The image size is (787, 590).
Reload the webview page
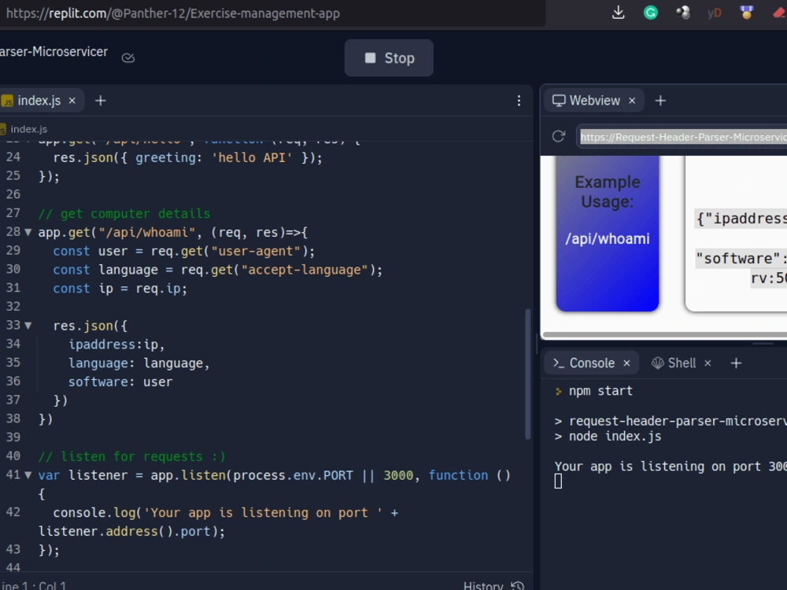tap(559, 136)
